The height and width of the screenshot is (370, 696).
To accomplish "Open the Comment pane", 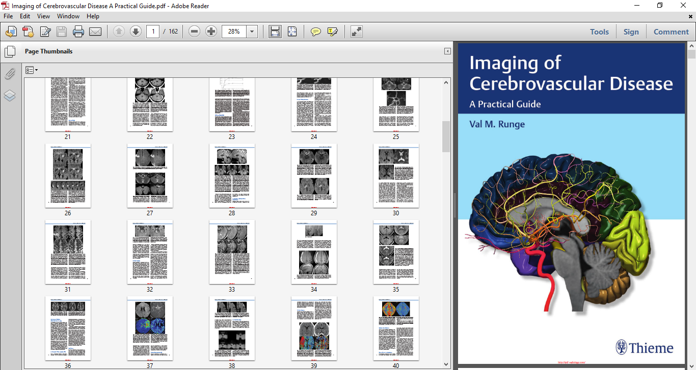I will 671,32.
